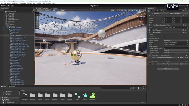
Task: Click the Position X field in Transform
Action: tap(169, 18)
